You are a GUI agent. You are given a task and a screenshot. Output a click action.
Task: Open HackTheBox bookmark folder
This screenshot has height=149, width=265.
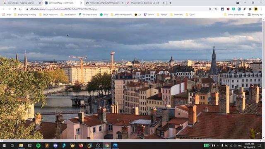[x=68, y=15]
